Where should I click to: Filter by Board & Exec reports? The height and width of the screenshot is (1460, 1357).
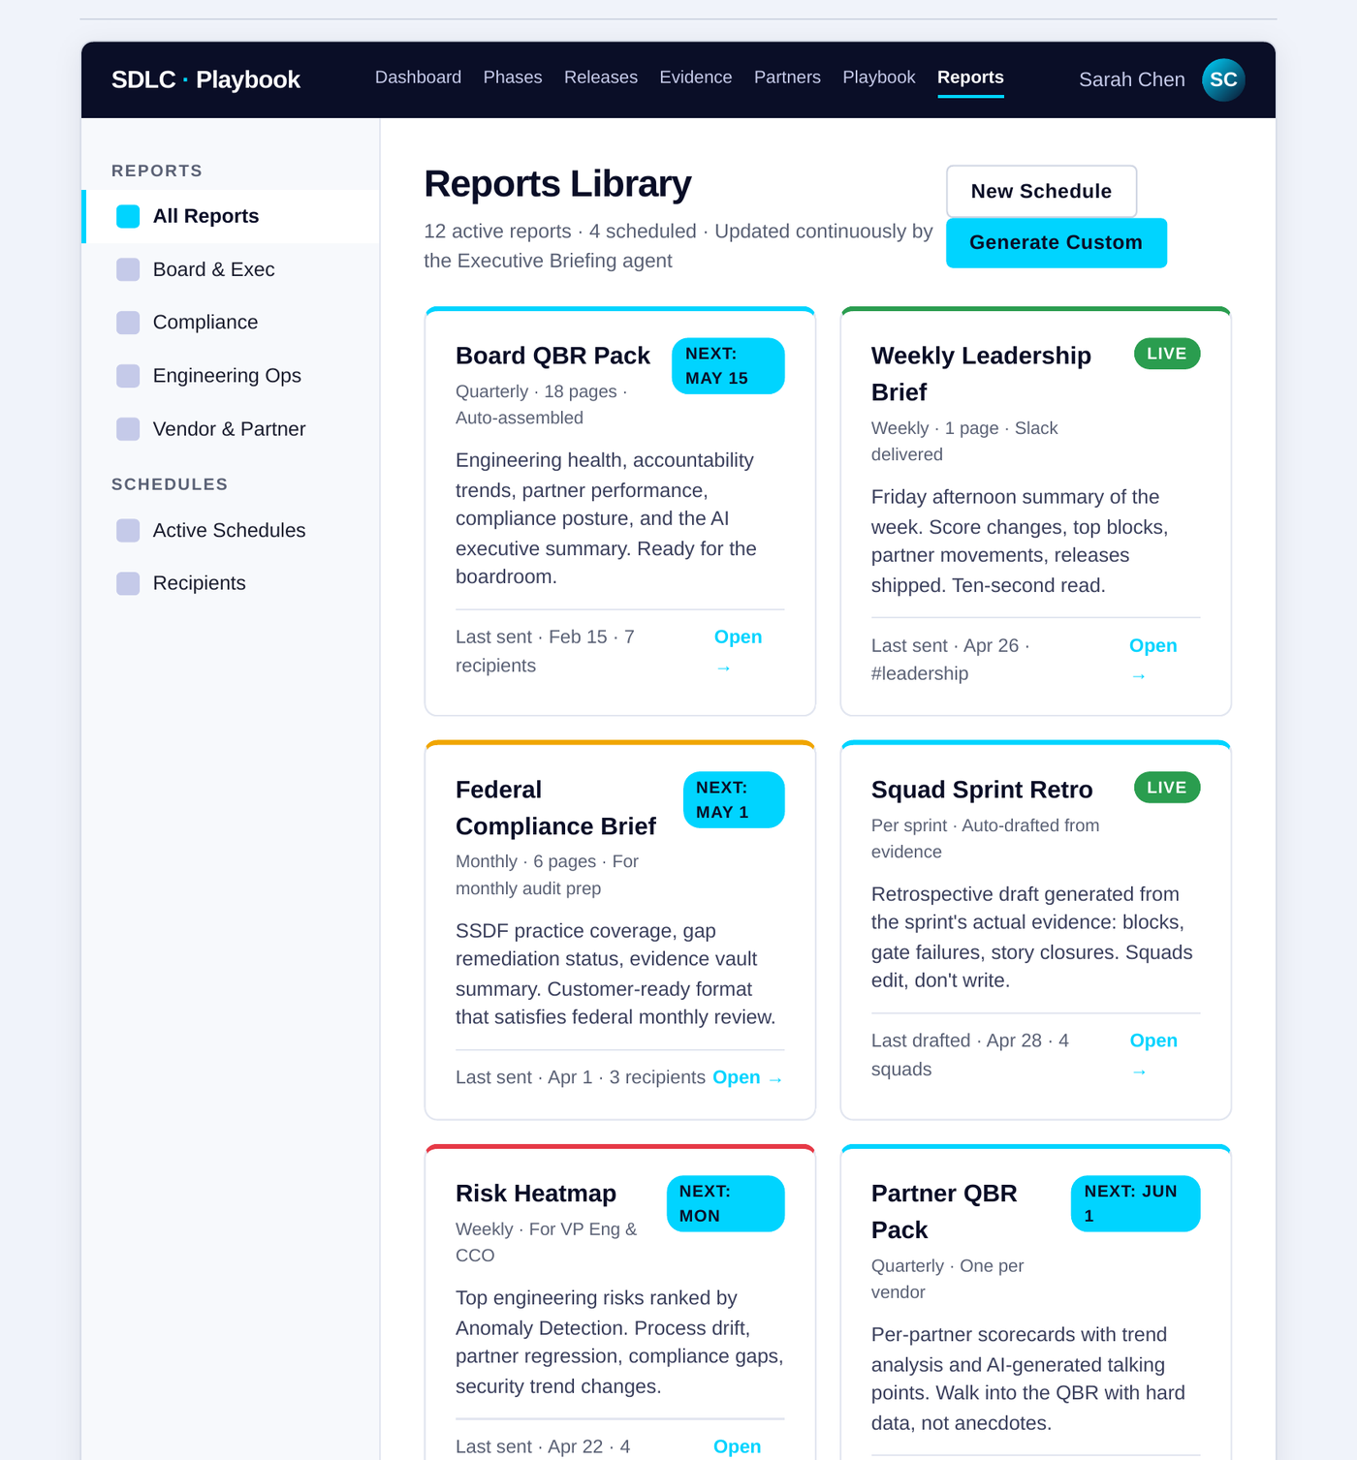click(231, 269)
